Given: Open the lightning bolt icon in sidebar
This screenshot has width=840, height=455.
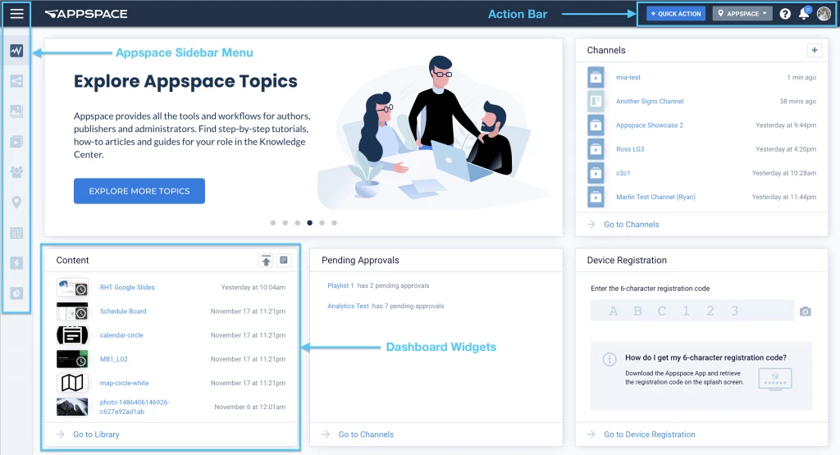Looking at the screenshot, I should [16, 263].
